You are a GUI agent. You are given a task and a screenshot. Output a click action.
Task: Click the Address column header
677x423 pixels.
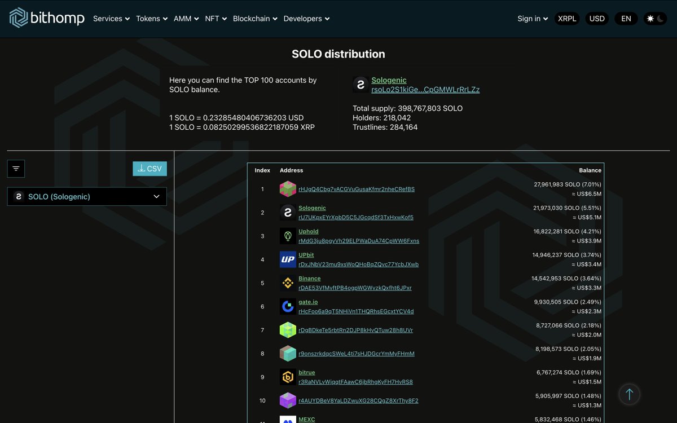coord(291,170)
